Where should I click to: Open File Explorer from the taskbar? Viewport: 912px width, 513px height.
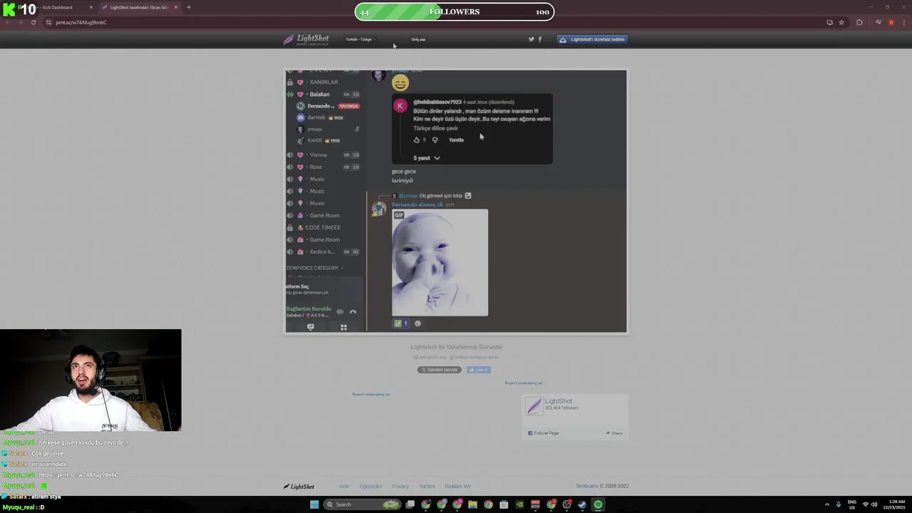coord(472,504)
